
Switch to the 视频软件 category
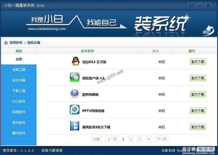pos(19,112)
